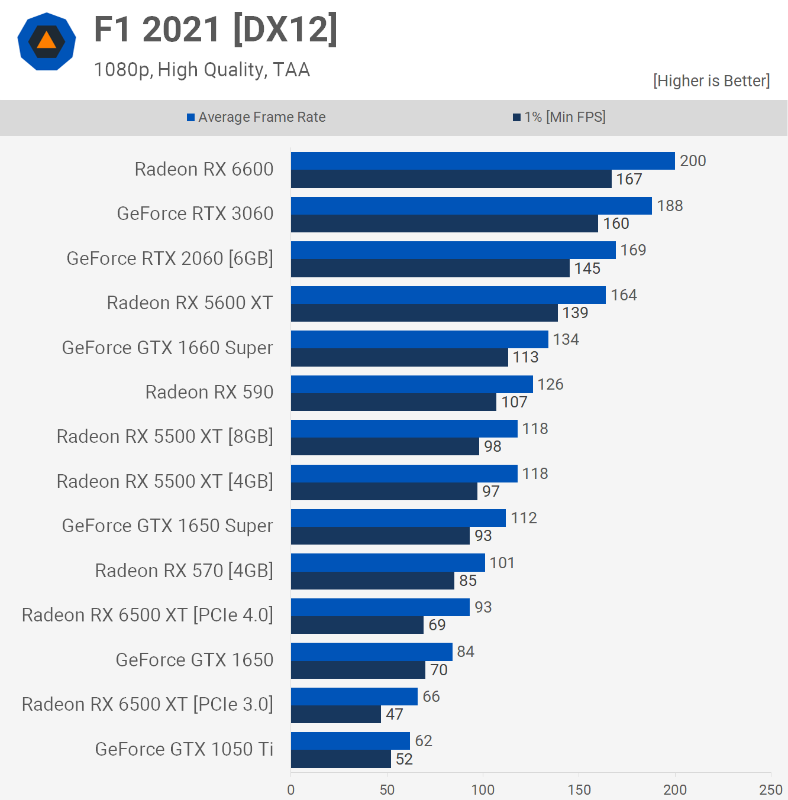This screenshot has width=788, height=800.
Task: Click the GeForce GTX 1050 Ti average bar
Action: [x=350, y=741]
